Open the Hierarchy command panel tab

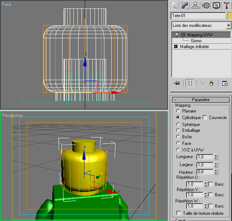click(x=195, y=6)
